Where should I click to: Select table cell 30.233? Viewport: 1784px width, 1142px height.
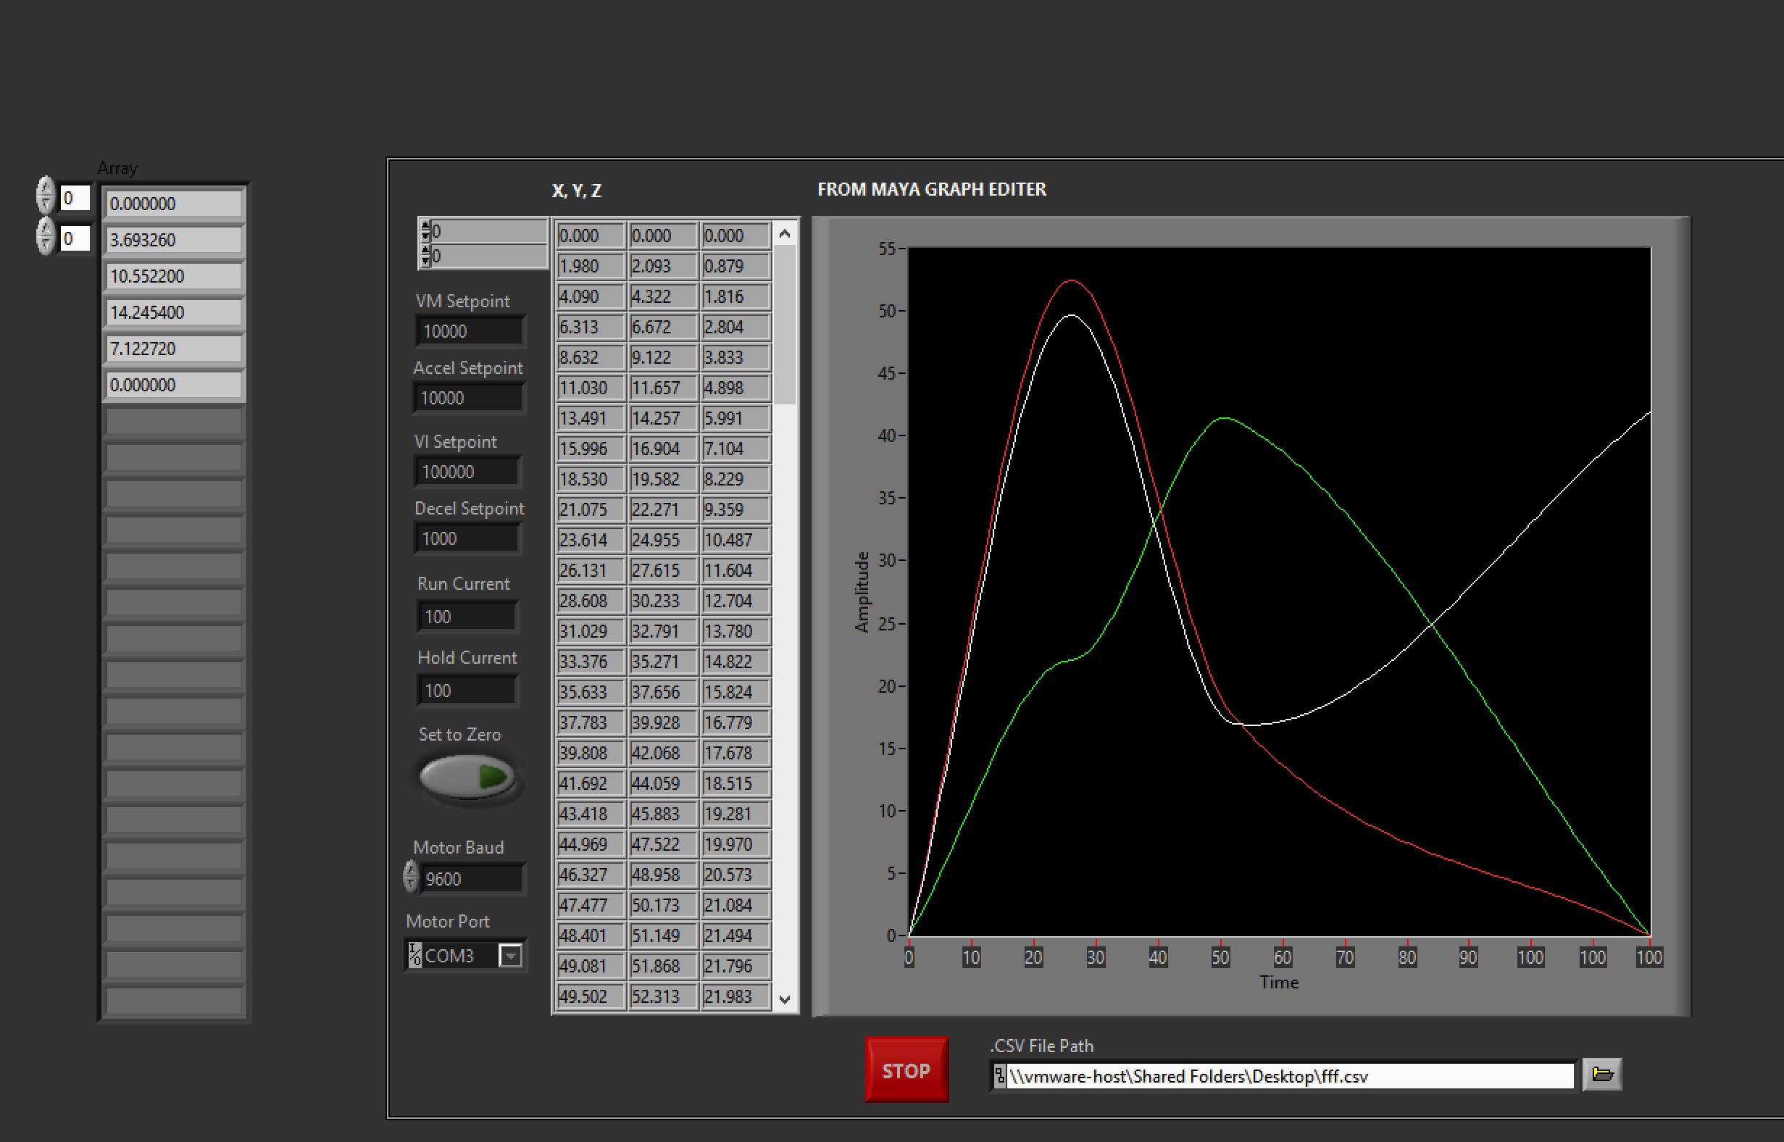pos(663,600)
